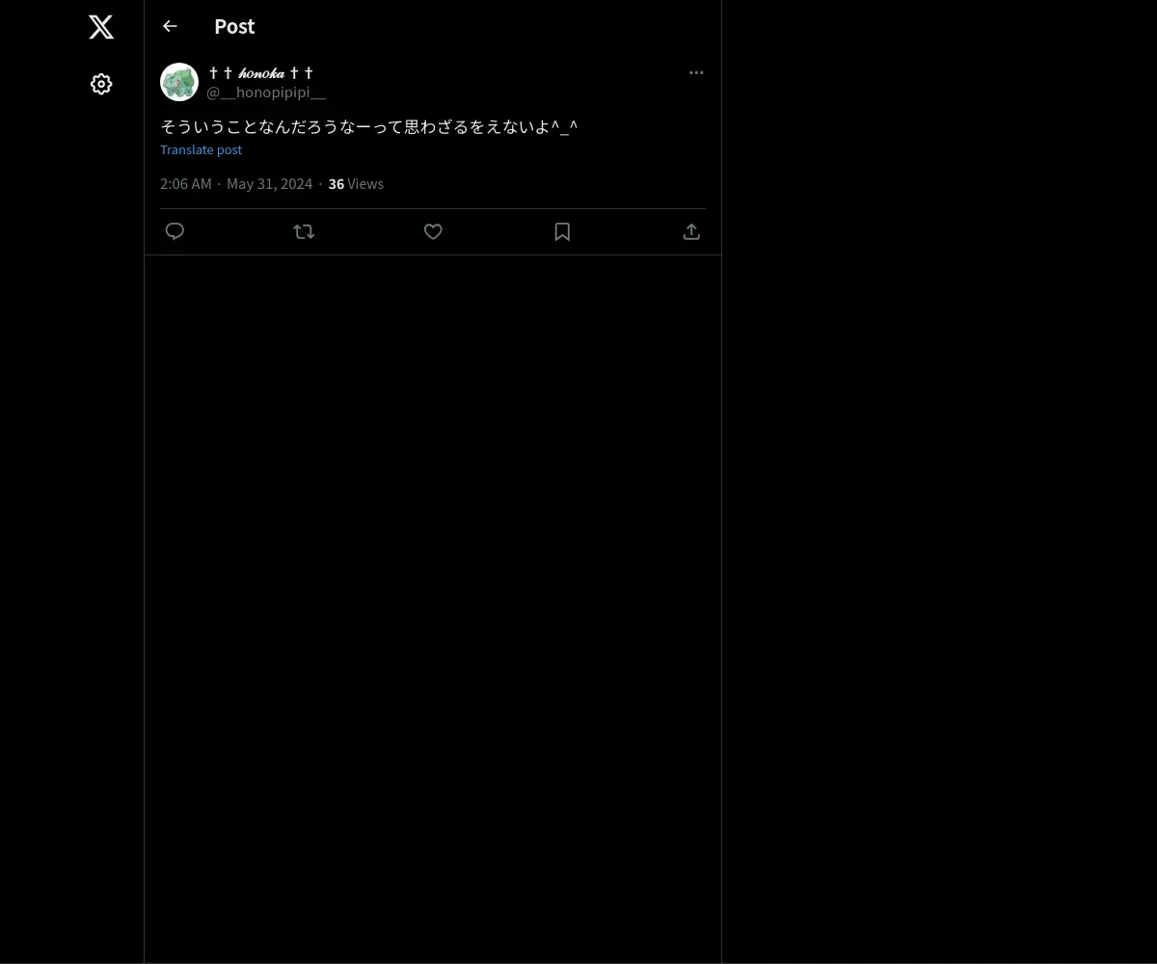Select the 36 view count number
This screenshot has width=1157, height=964.
(x=336, y=183)
